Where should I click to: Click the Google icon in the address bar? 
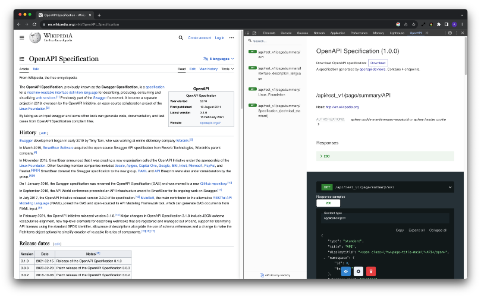tap(398, 24)
